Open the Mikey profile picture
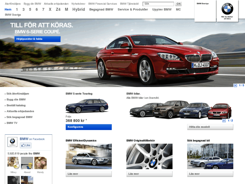Viewport: 245px width, 184px height. point(13,163)
